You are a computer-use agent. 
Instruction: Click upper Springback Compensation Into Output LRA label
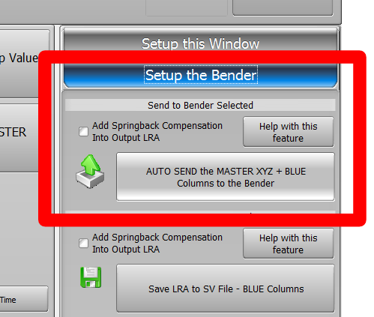pyautogui.click(x=157, y=132)
